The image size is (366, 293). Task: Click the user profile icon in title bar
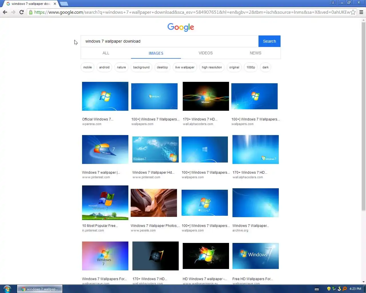pos(333,2)
